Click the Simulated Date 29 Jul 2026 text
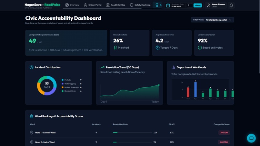Image resolution: width=260 pixels, height=146 pixels. (177, 5)
